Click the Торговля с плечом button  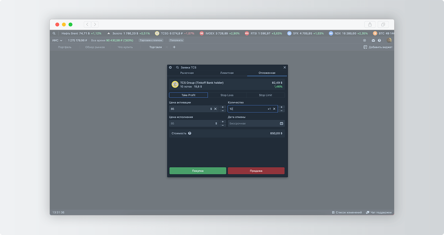tap(151, 40)
